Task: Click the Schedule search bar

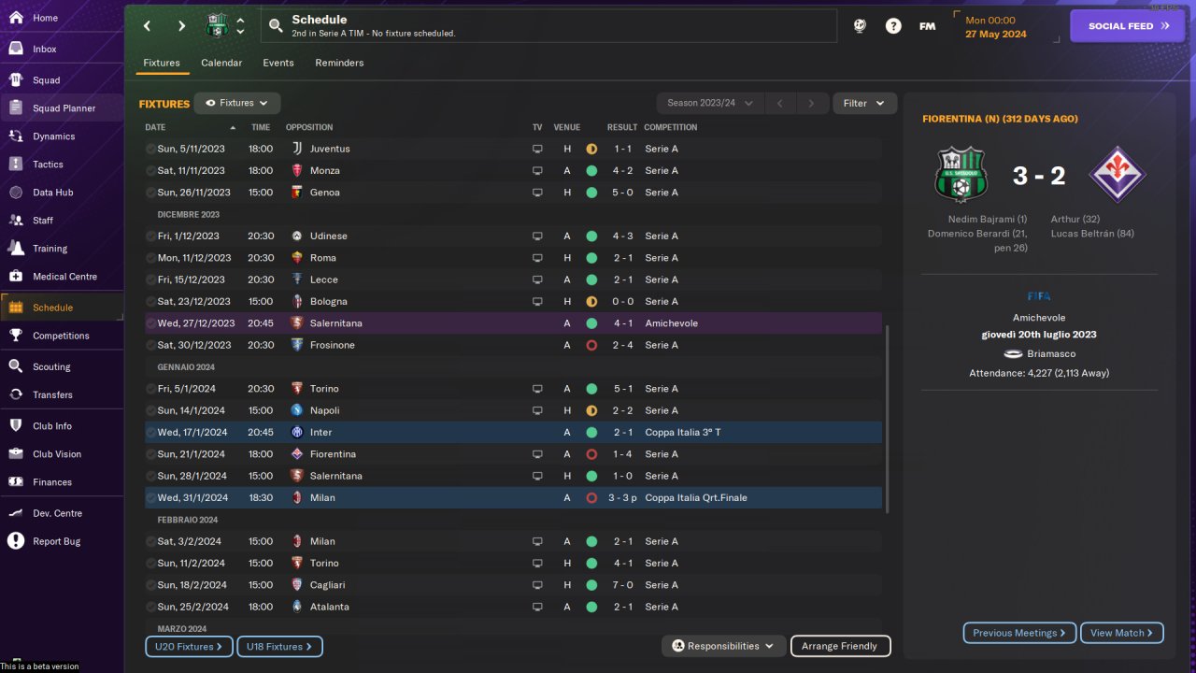Action: coord(549,26)
